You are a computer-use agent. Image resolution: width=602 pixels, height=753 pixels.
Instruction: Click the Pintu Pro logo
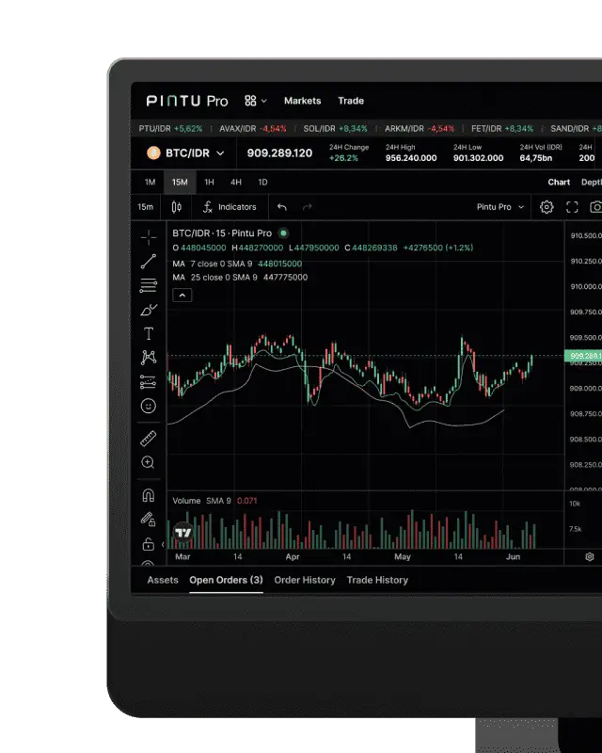tap(187, 101)
